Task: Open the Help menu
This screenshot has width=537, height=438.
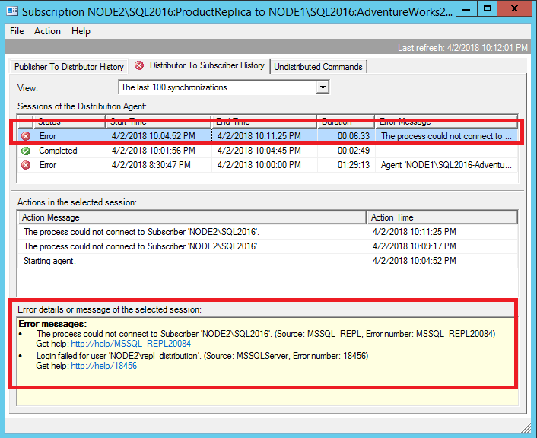Action: pos(81,31)
